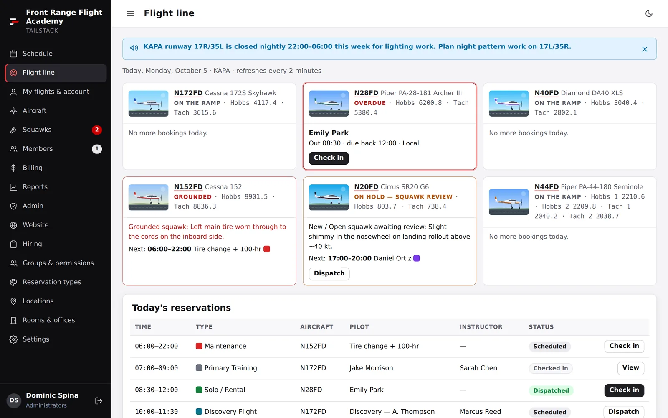Open Locations pin icon in sidebar
The image size is (668, 418).
click(x=13, y=301)
